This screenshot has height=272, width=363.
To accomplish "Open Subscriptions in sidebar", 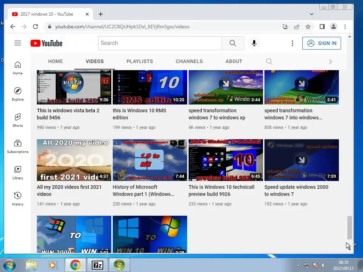I will coord(18,147).
